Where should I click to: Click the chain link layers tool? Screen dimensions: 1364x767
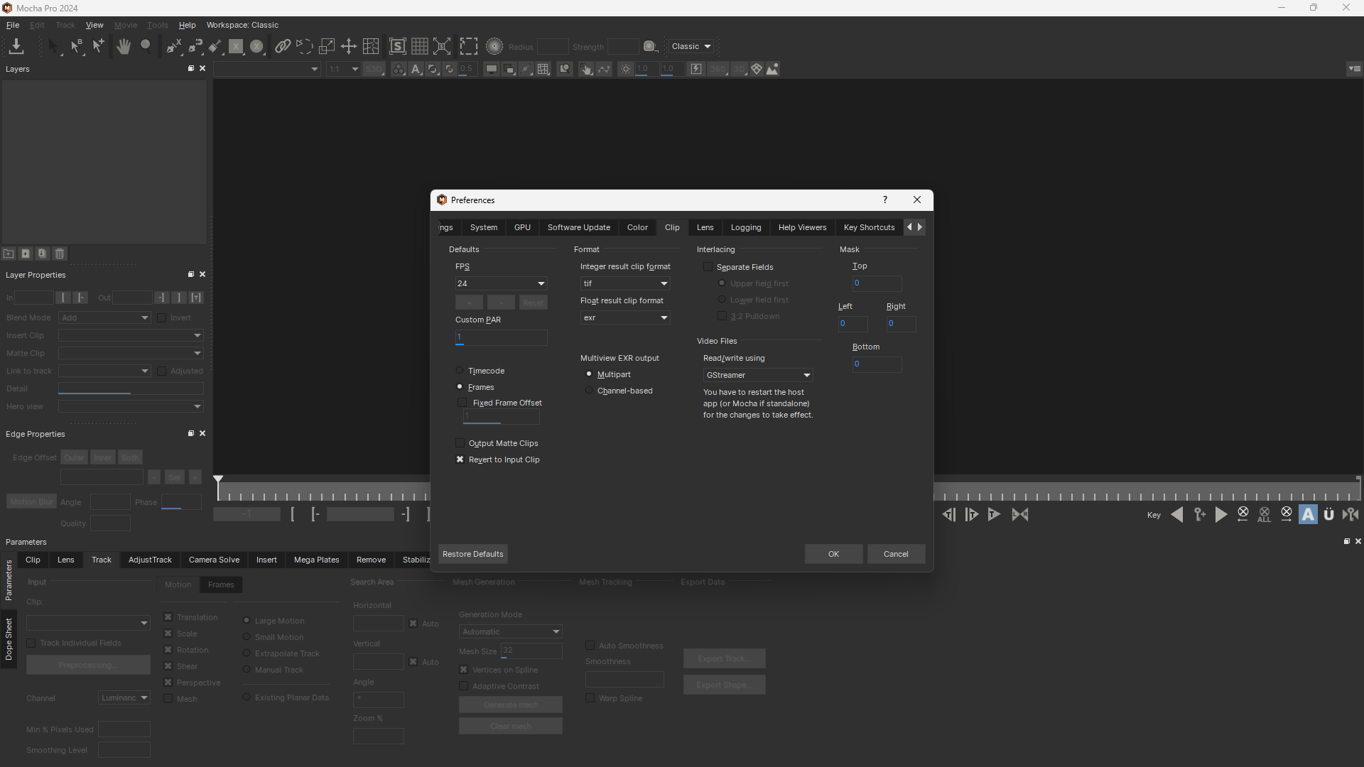point(282,47)
